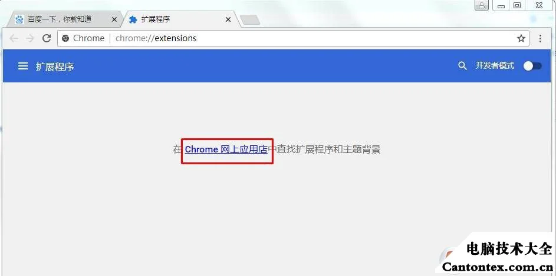Reload the current page
This screenshot has width=556, height=276.
(47, 38)
